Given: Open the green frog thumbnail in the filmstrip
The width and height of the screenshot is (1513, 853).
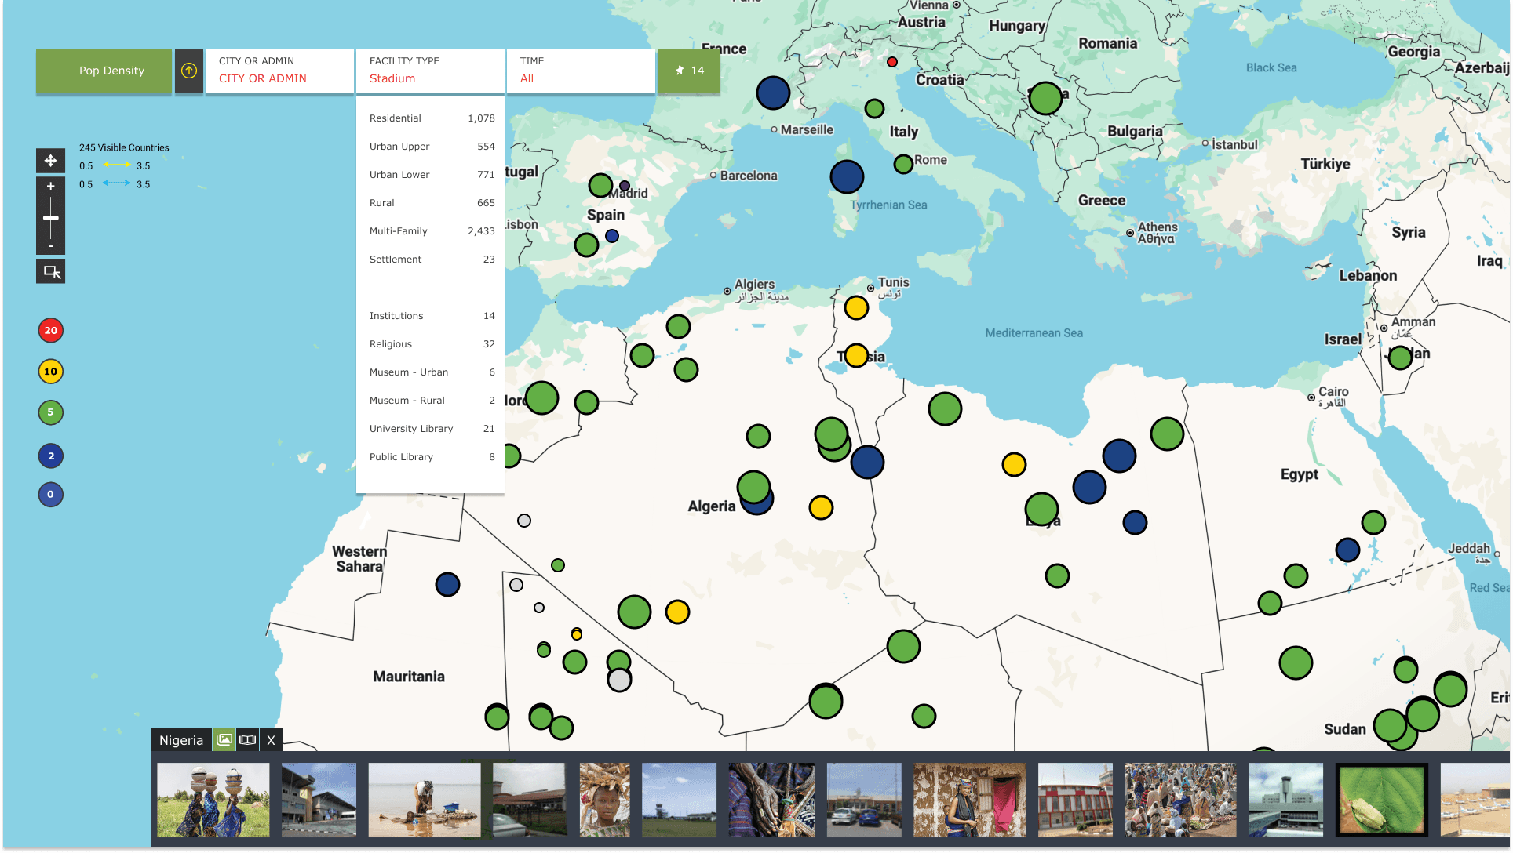Looking at the screenshot, I should (x=1381, y=800).
